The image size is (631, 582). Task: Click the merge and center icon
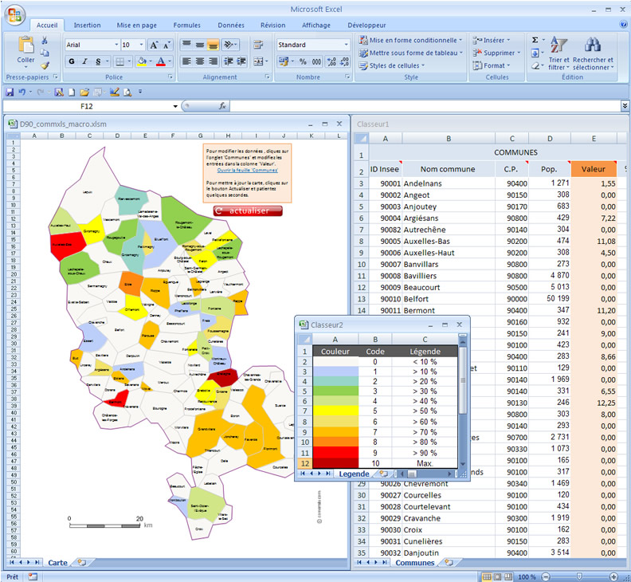tap(259, 61)
